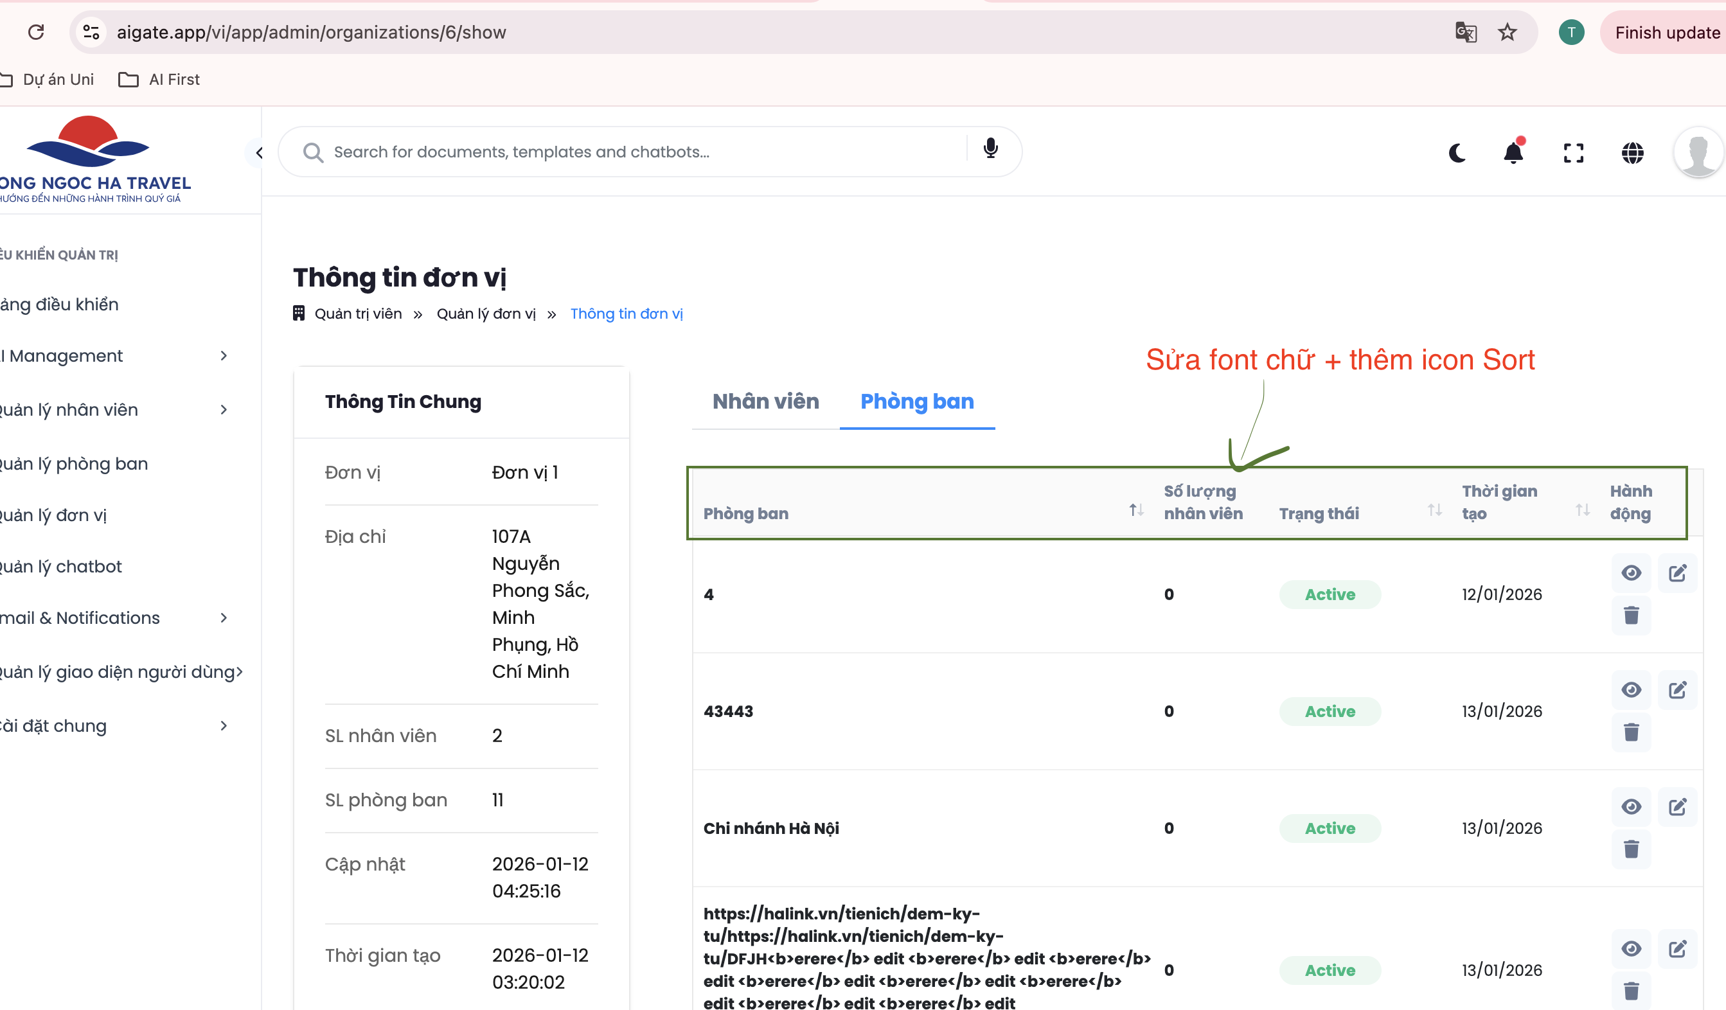1726x1010 pixels.
Task: Toggle dark mode with moon icon
Action: tap(1457, 153)
